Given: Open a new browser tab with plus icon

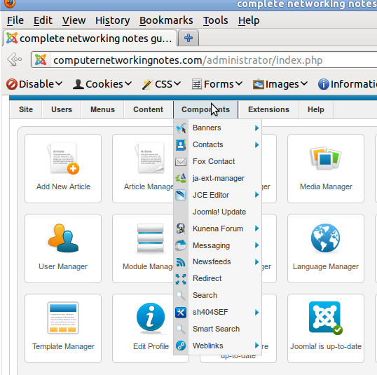Looking at the screenshot, I should point(188,38).
